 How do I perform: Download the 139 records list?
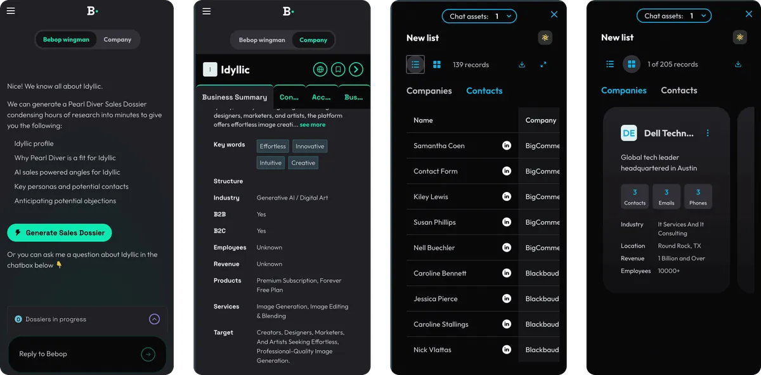pyautogui.click(x=522, y=64)
